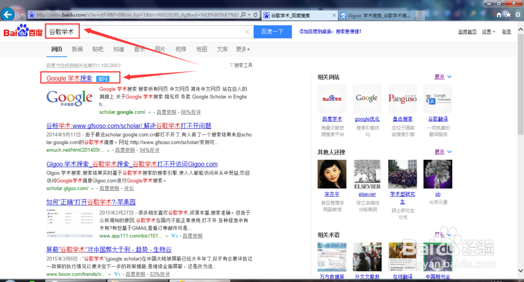The height and width of the screenshot is (282, 524).
Task: Click 学术型研究生 group photo thumbnail
Action: 402,174
